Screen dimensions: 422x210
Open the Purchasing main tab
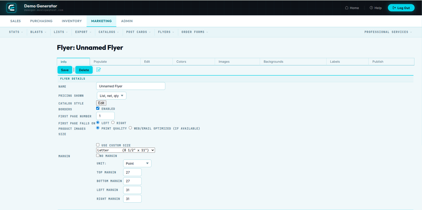tap(41, 21)
